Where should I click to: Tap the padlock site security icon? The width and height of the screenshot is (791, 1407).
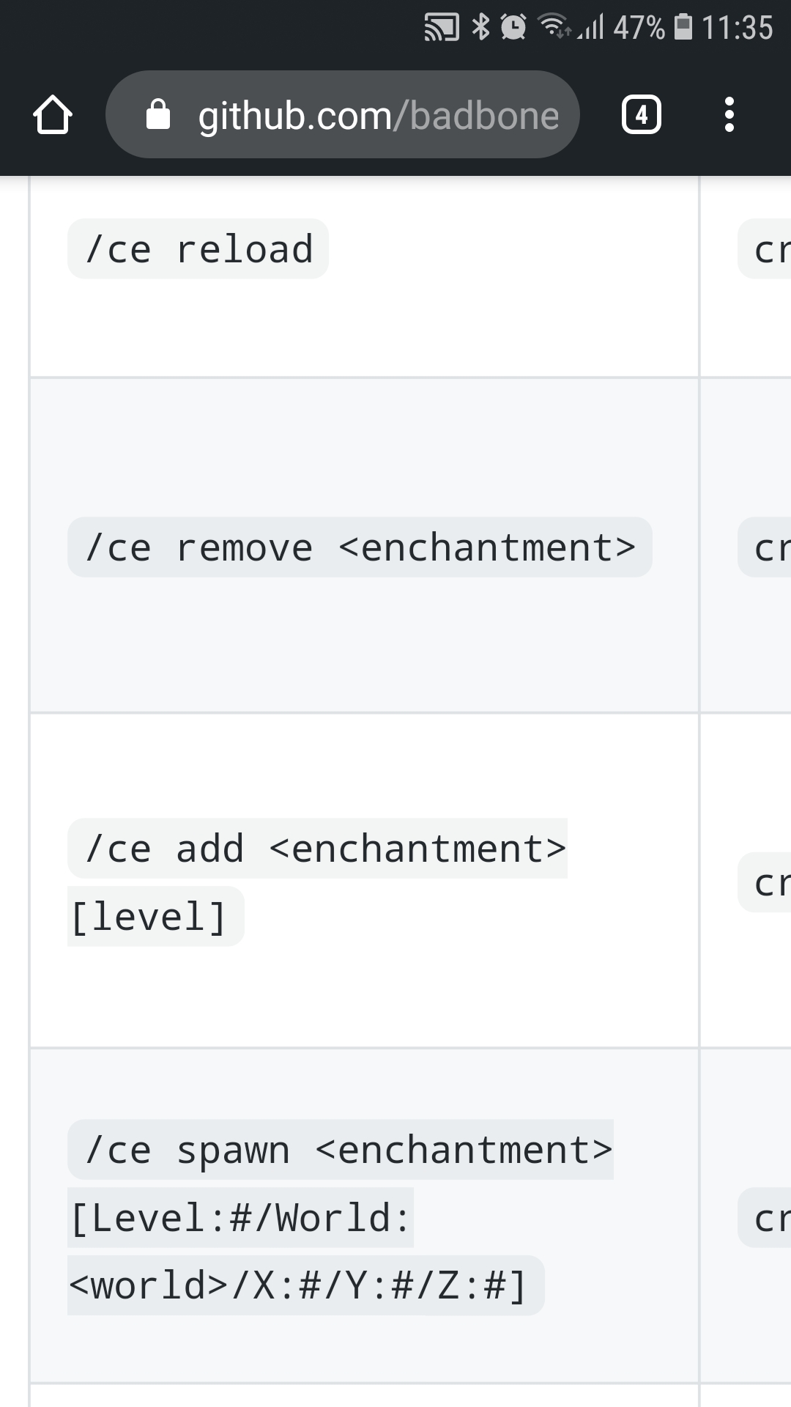(157, 115)
